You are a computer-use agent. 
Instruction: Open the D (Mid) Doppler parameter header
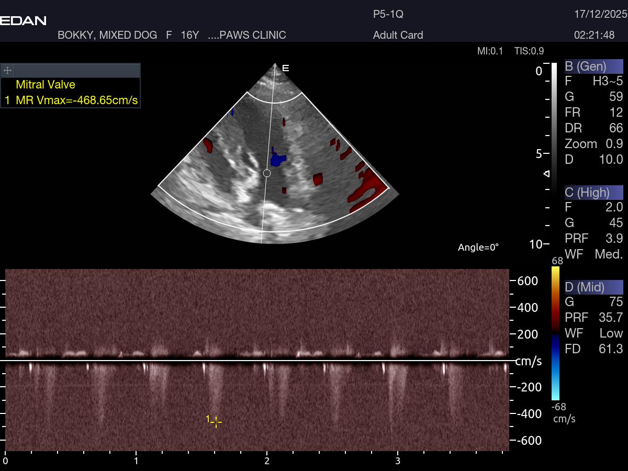point(593,287)
